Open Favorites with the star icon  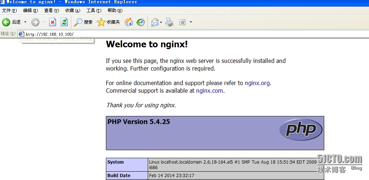(101, 22)
